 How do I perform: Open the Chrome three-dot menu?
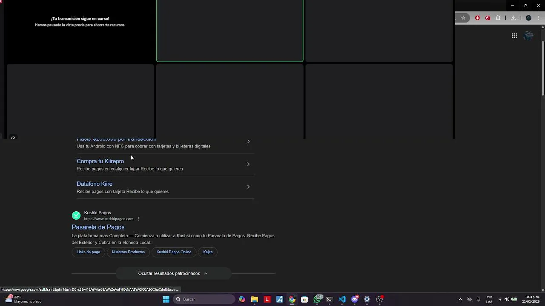point(539,18)
